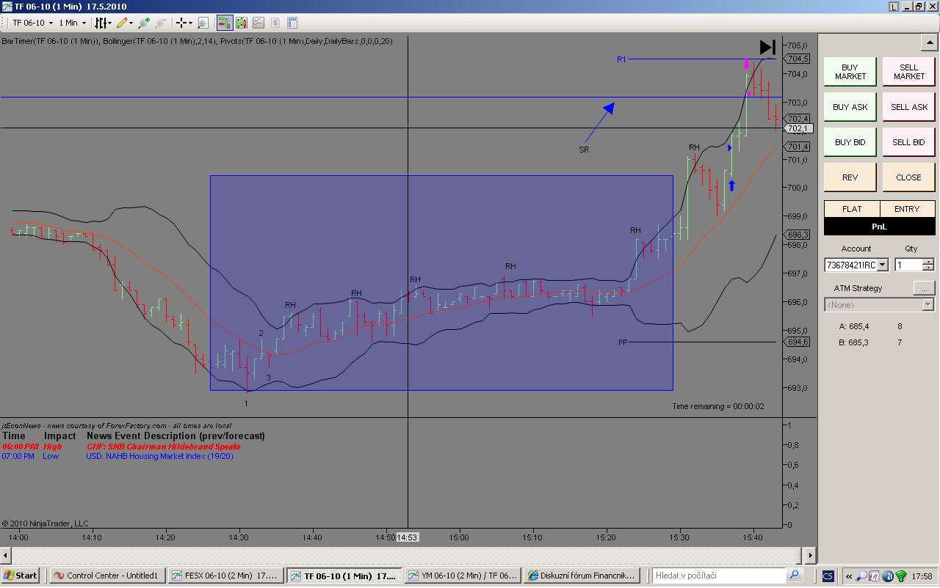
Task: Click the ENTRY price cell
Action: (907, 209)
